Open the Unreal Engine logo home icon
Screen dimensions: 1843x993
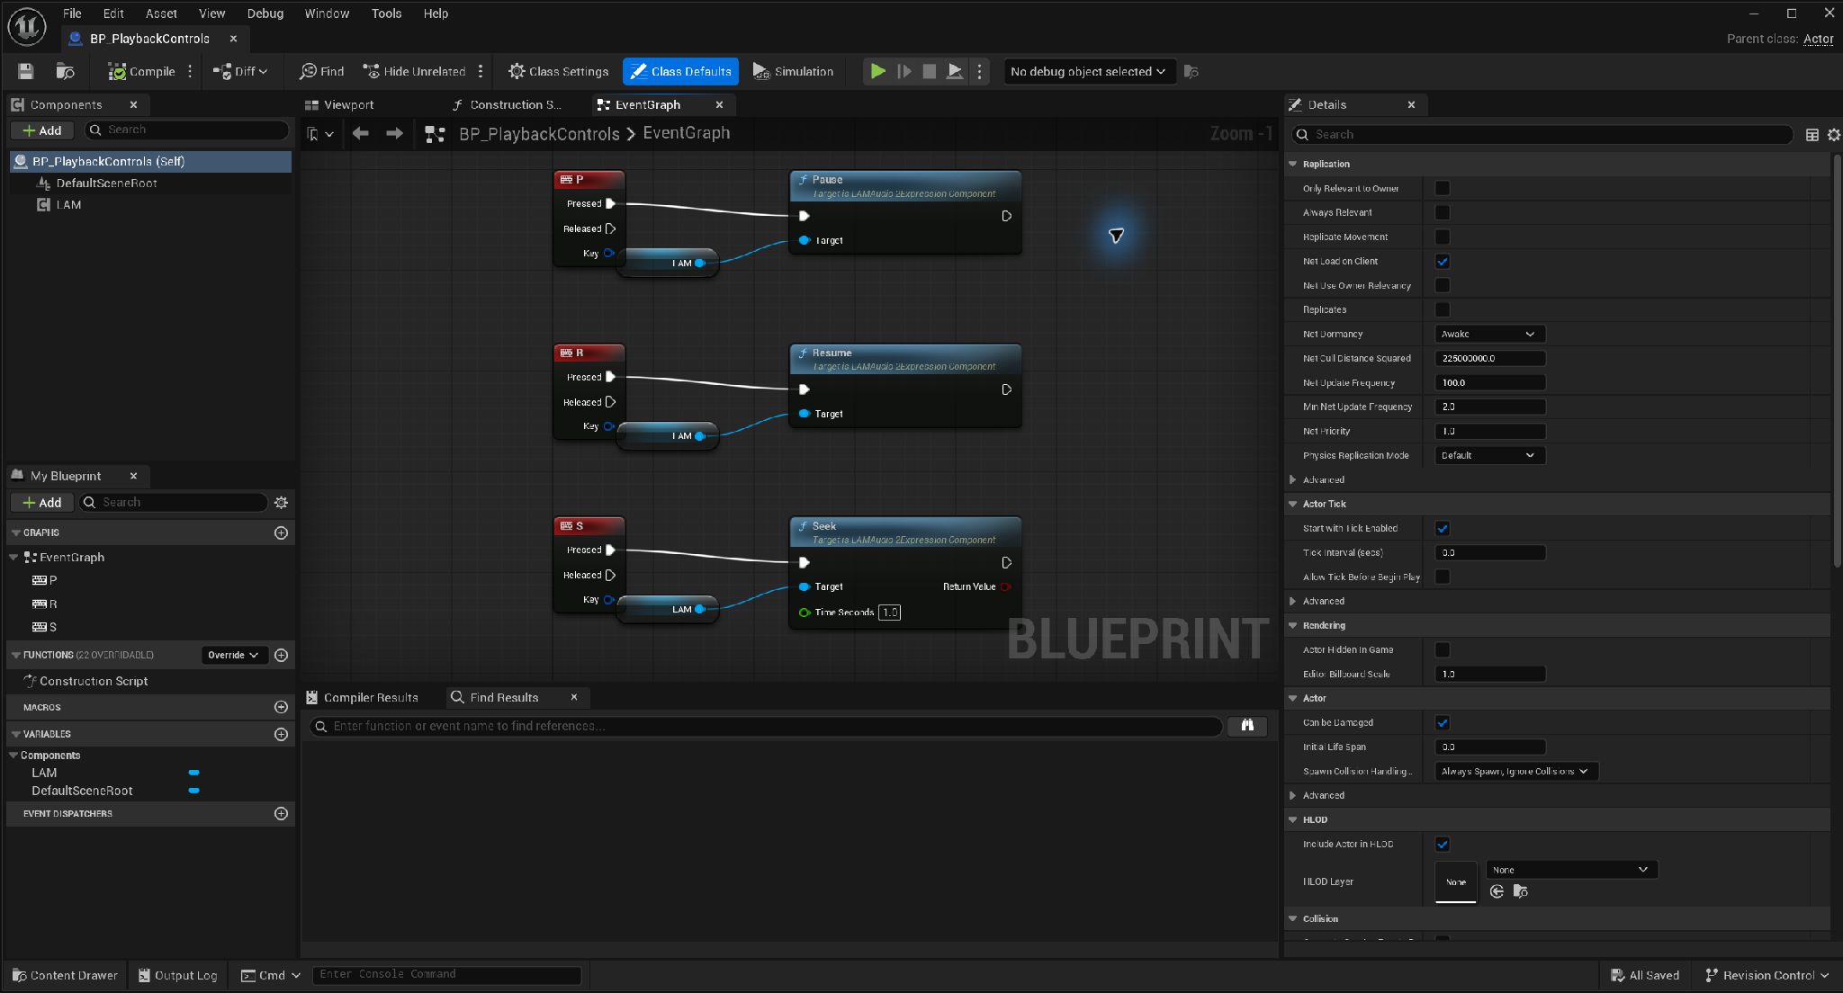coord(27,26)
